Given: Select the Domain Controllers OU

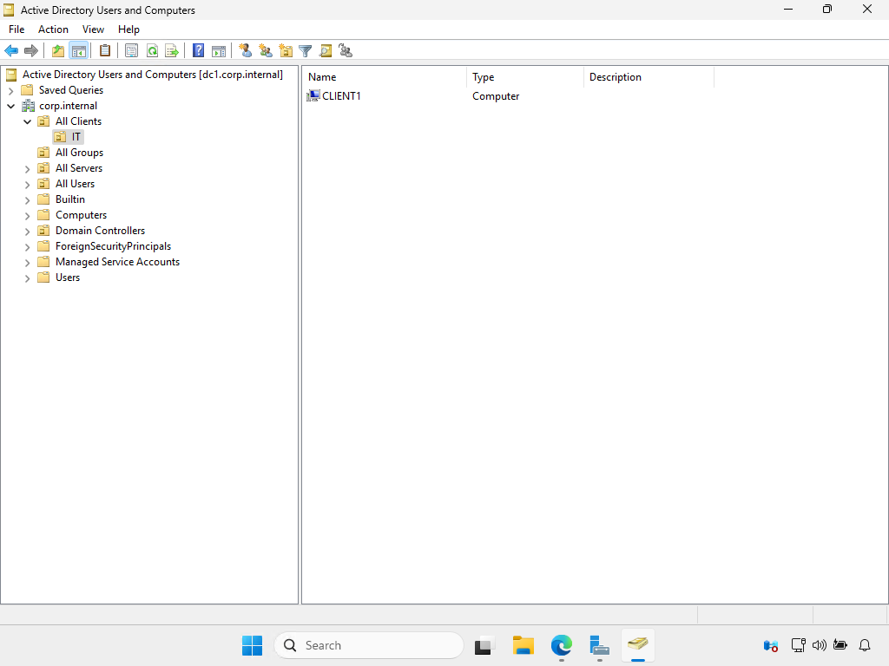Looking at the screenshot, I should click(100, 231).
